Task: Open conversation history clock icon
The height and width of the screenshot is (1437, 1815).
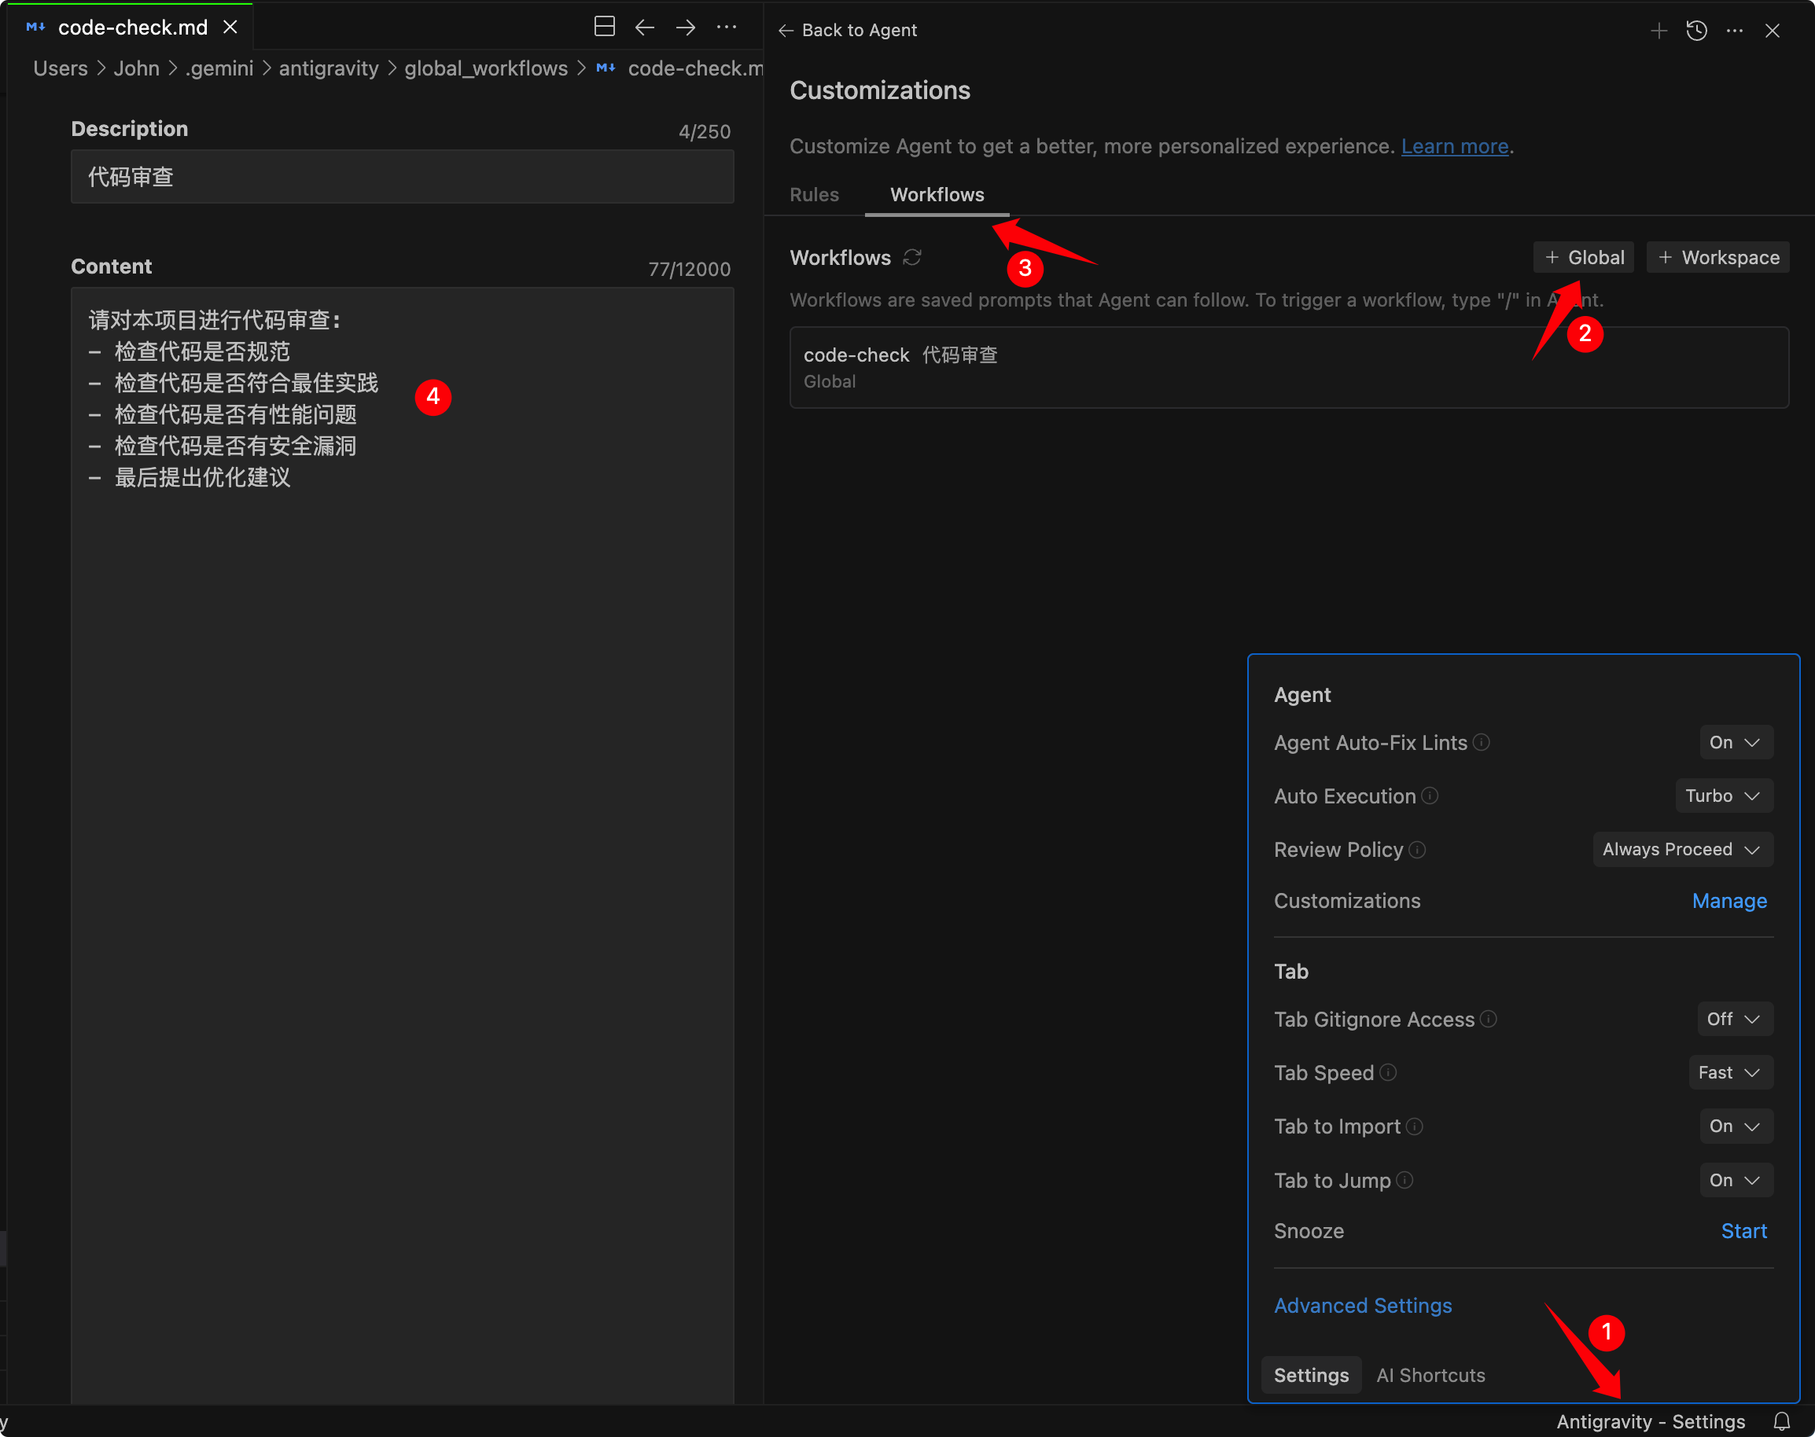Action: [x=1696, y=31]
